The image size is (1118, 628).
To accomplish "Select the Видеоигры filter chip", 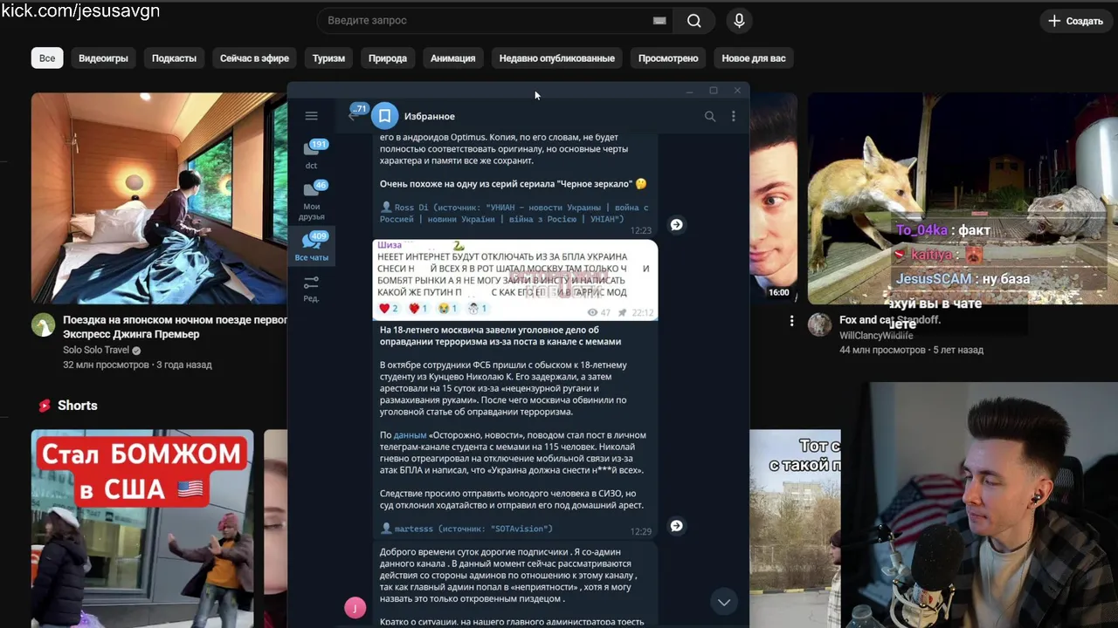I will tap(103, 58).
